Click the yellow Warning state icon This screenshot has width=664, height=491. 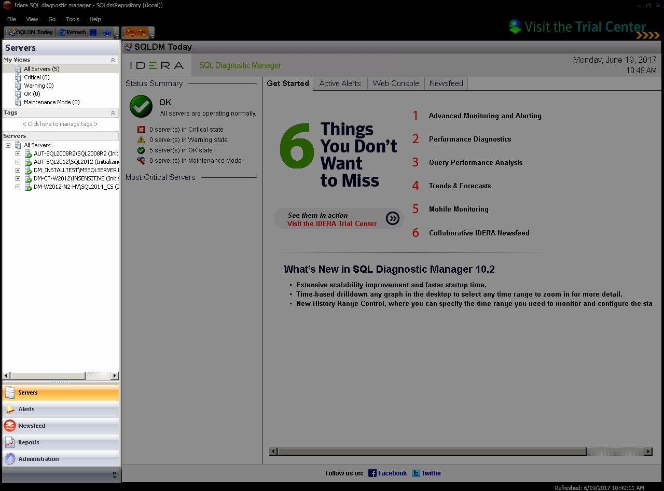pos(141,140)
